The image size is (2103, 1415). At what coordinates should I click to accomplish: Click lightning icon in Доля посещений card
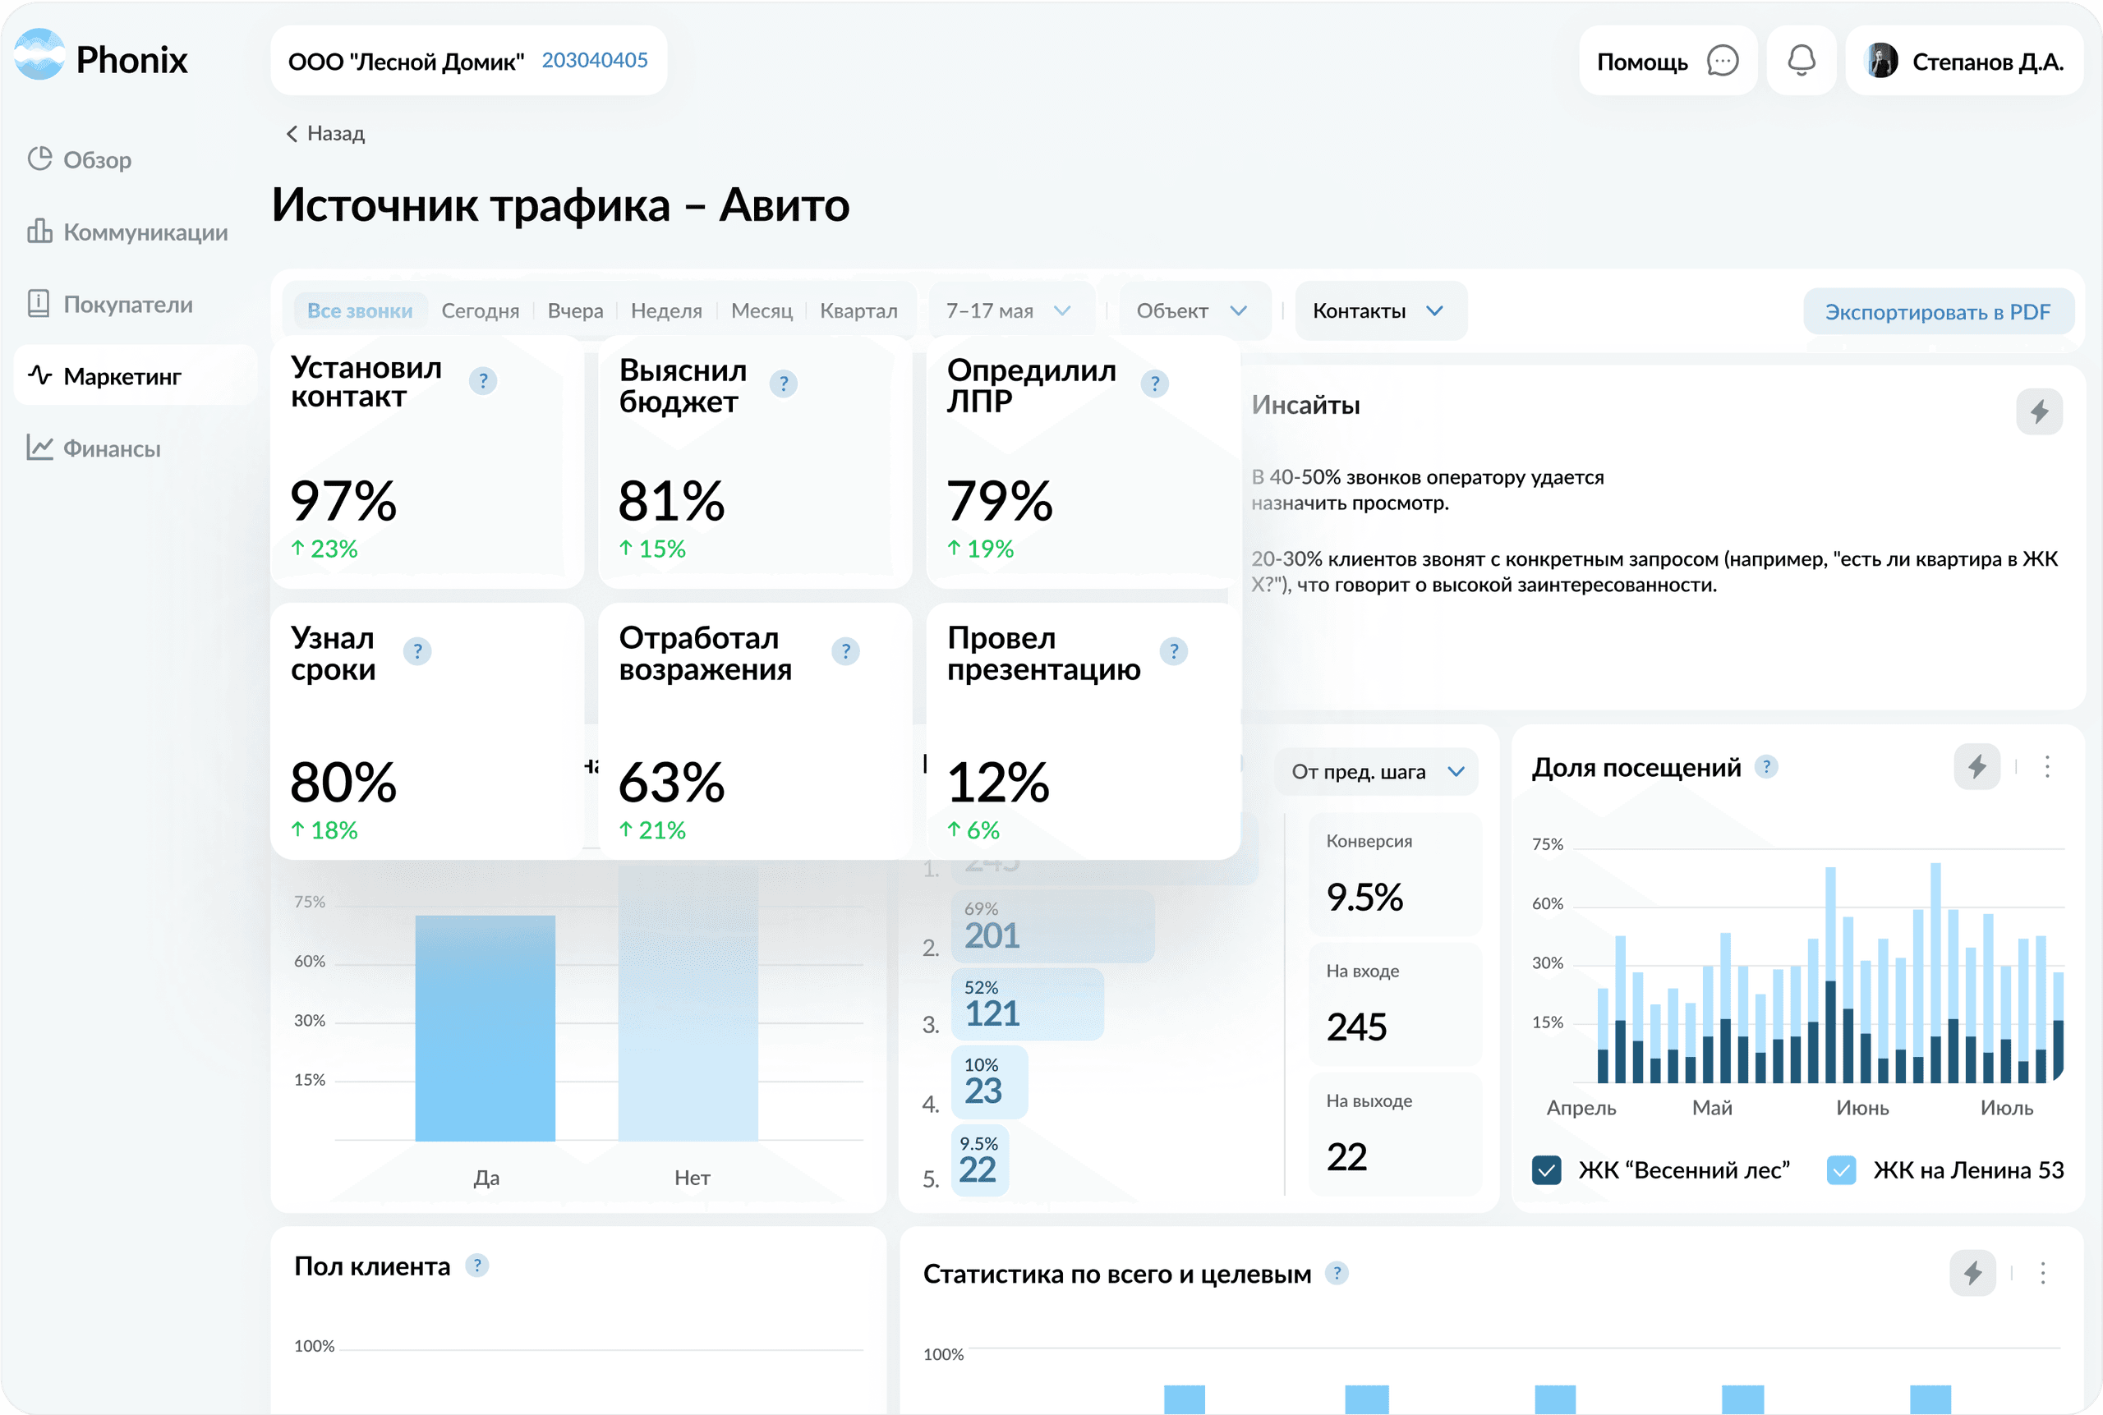coord(1976,767)
